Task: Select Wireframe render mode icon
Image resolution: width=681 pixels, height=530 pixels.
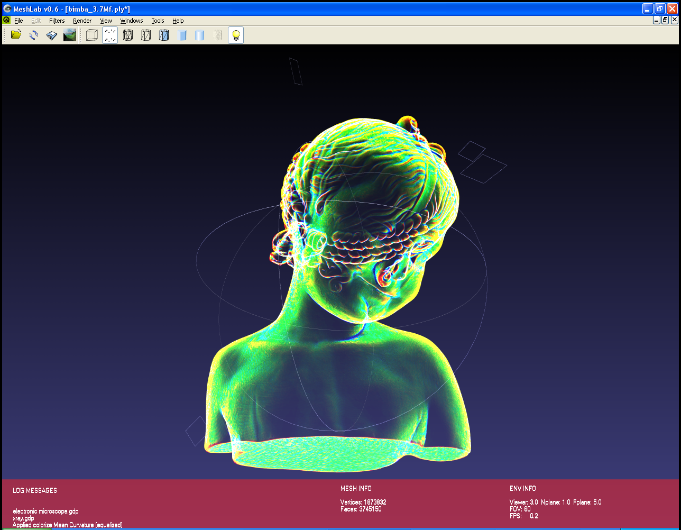Action: pos(128,35)
